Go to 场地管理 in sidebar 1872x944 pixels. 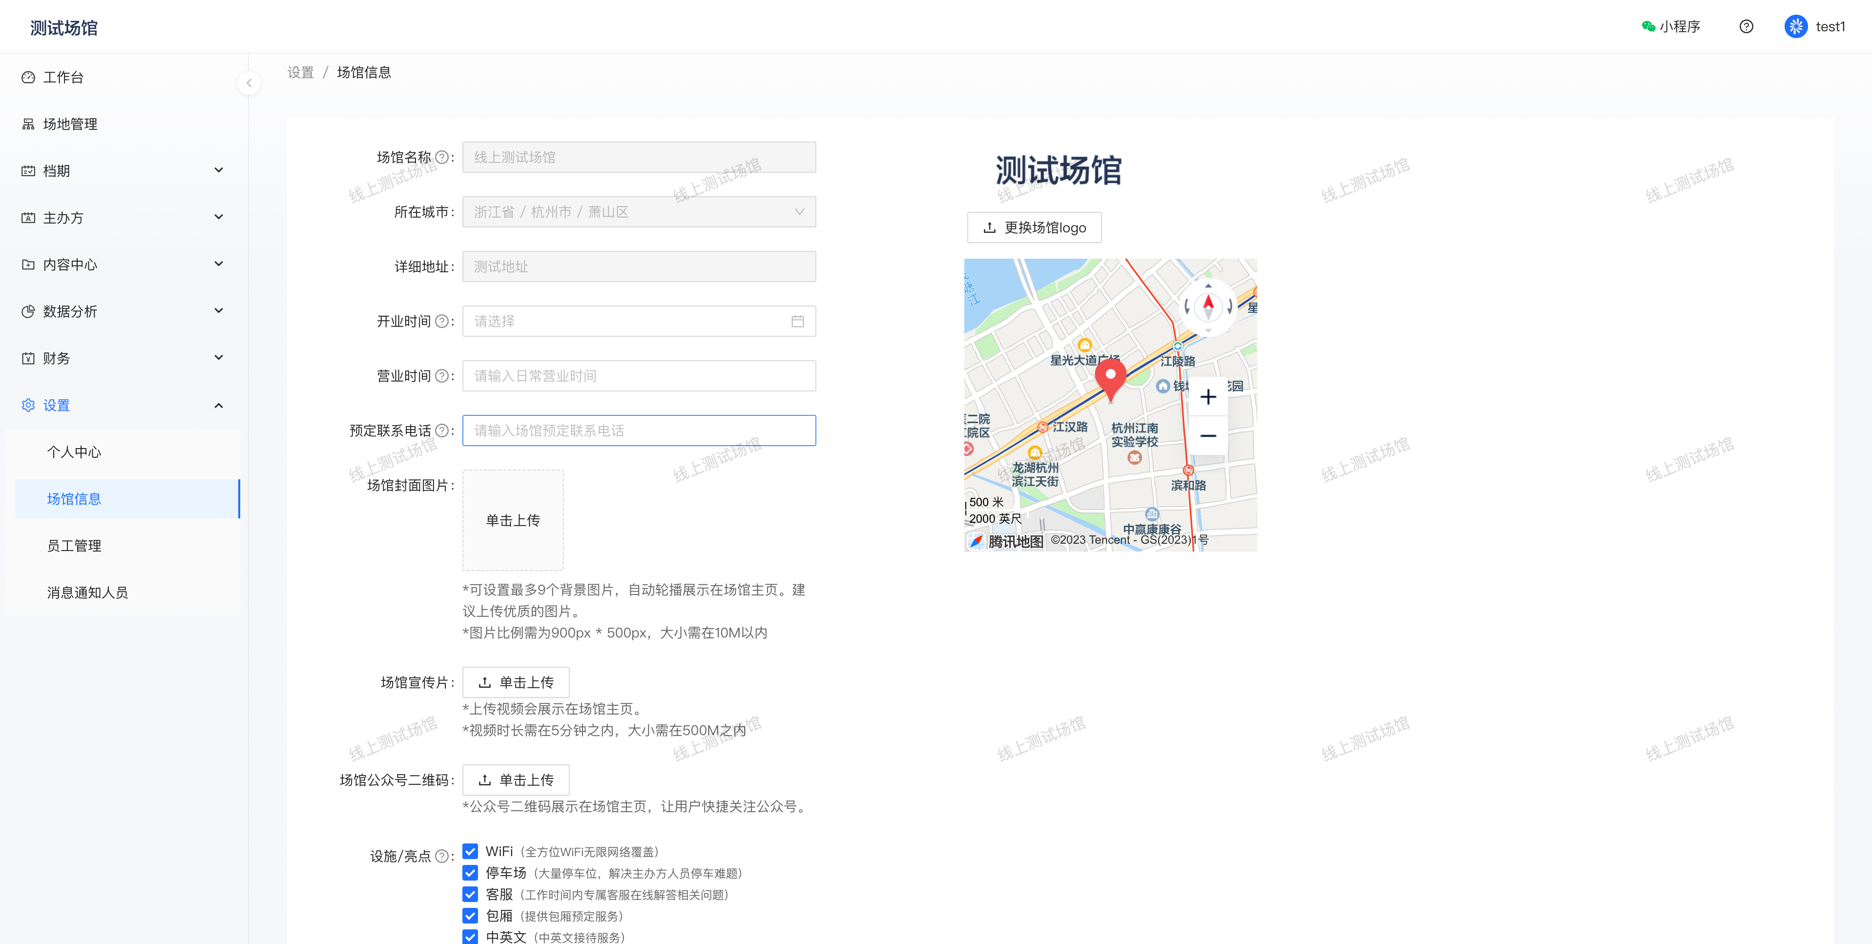pos(70,124)
